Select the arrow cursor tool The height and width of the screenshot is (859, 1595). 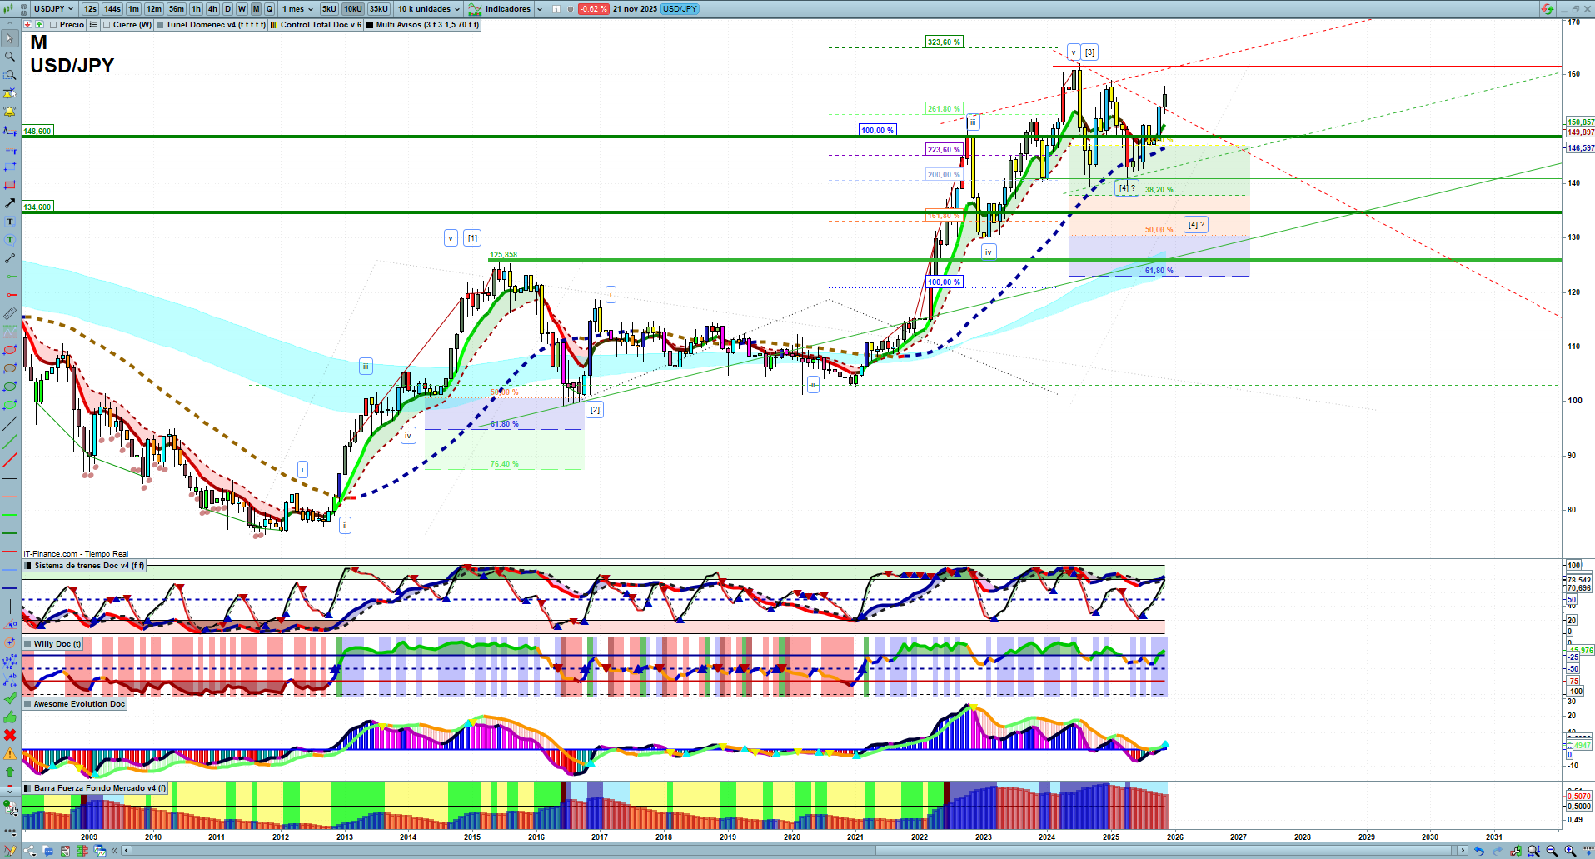point(10,38)
